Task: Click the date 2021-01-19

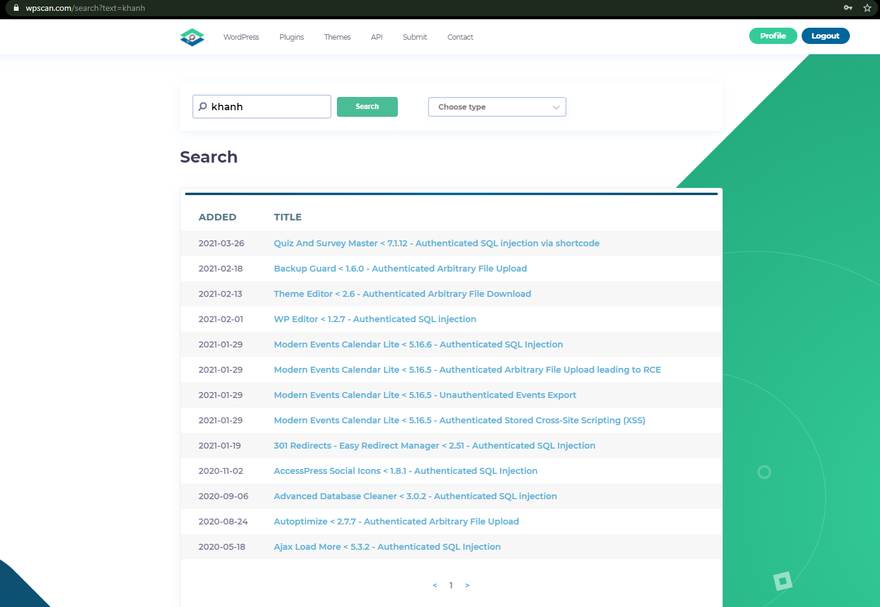Action: (x=219, y=446)
